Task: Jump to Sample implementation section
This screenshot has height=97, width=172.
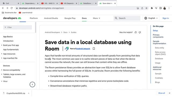Action: tap(159, 43)
